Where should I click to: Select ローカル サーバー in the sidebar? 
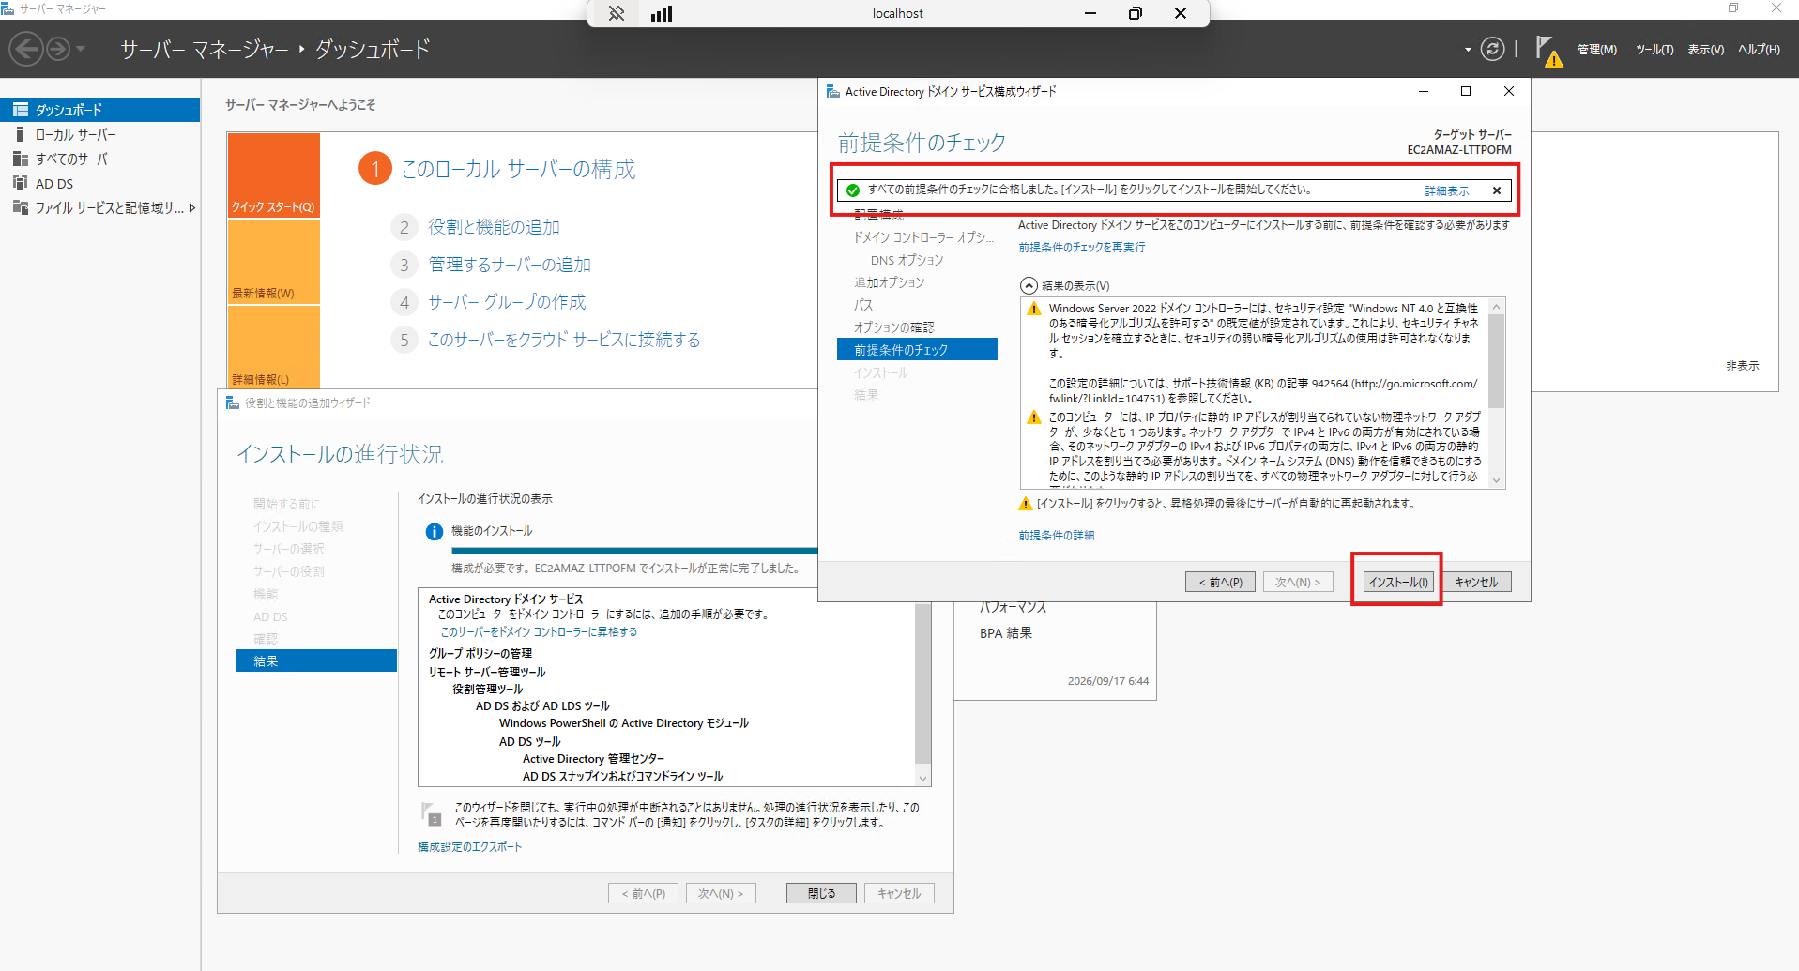click(99, 134)
